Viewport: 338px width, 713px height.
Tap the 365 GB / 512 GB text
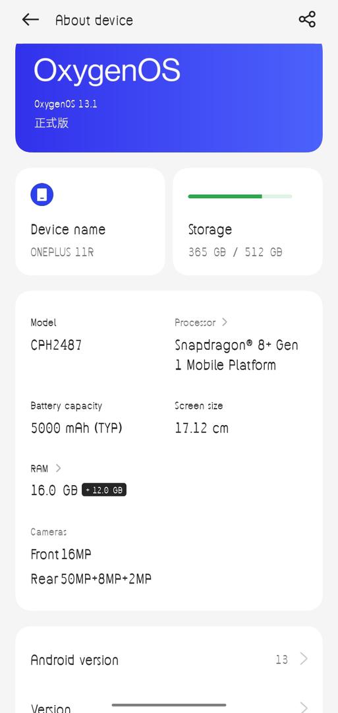[235, 252]
